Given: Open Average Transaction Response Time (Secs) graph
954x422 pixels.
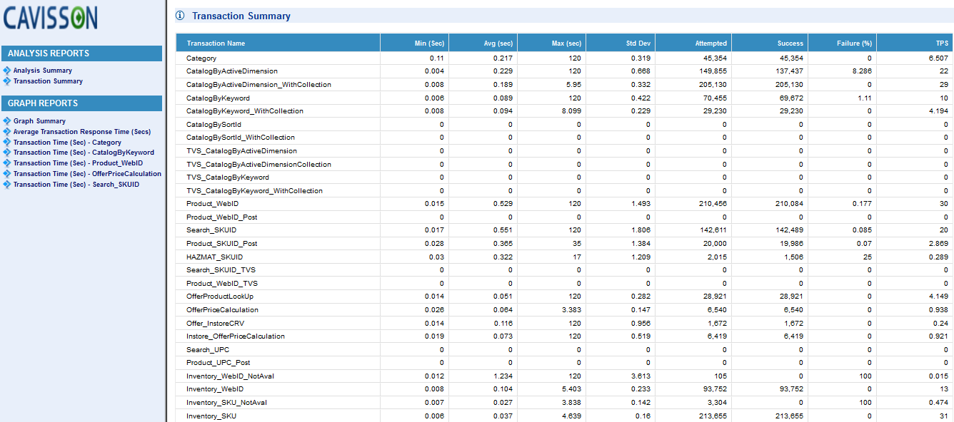Looking at the screenshot, I should [82, 132].
